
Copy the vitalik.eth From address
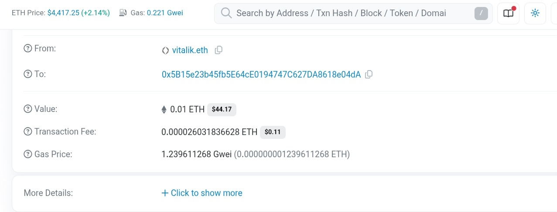219,50
